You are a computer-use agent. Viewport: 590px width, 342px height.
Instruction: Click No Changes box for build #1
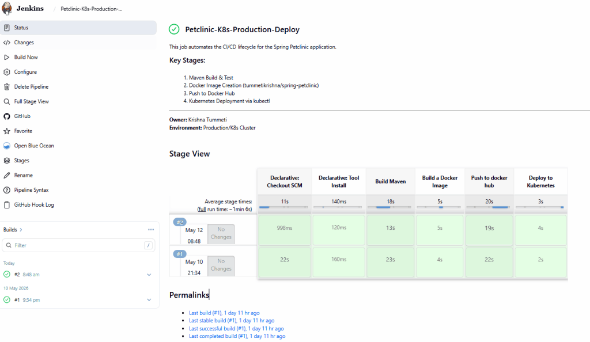click(221, 265)
